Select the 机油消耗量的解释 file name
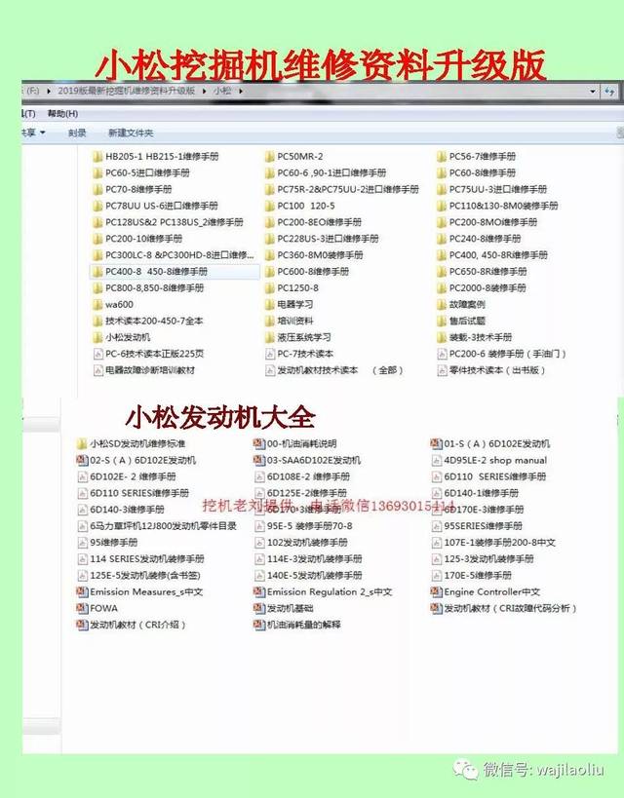 pos(303,625)
